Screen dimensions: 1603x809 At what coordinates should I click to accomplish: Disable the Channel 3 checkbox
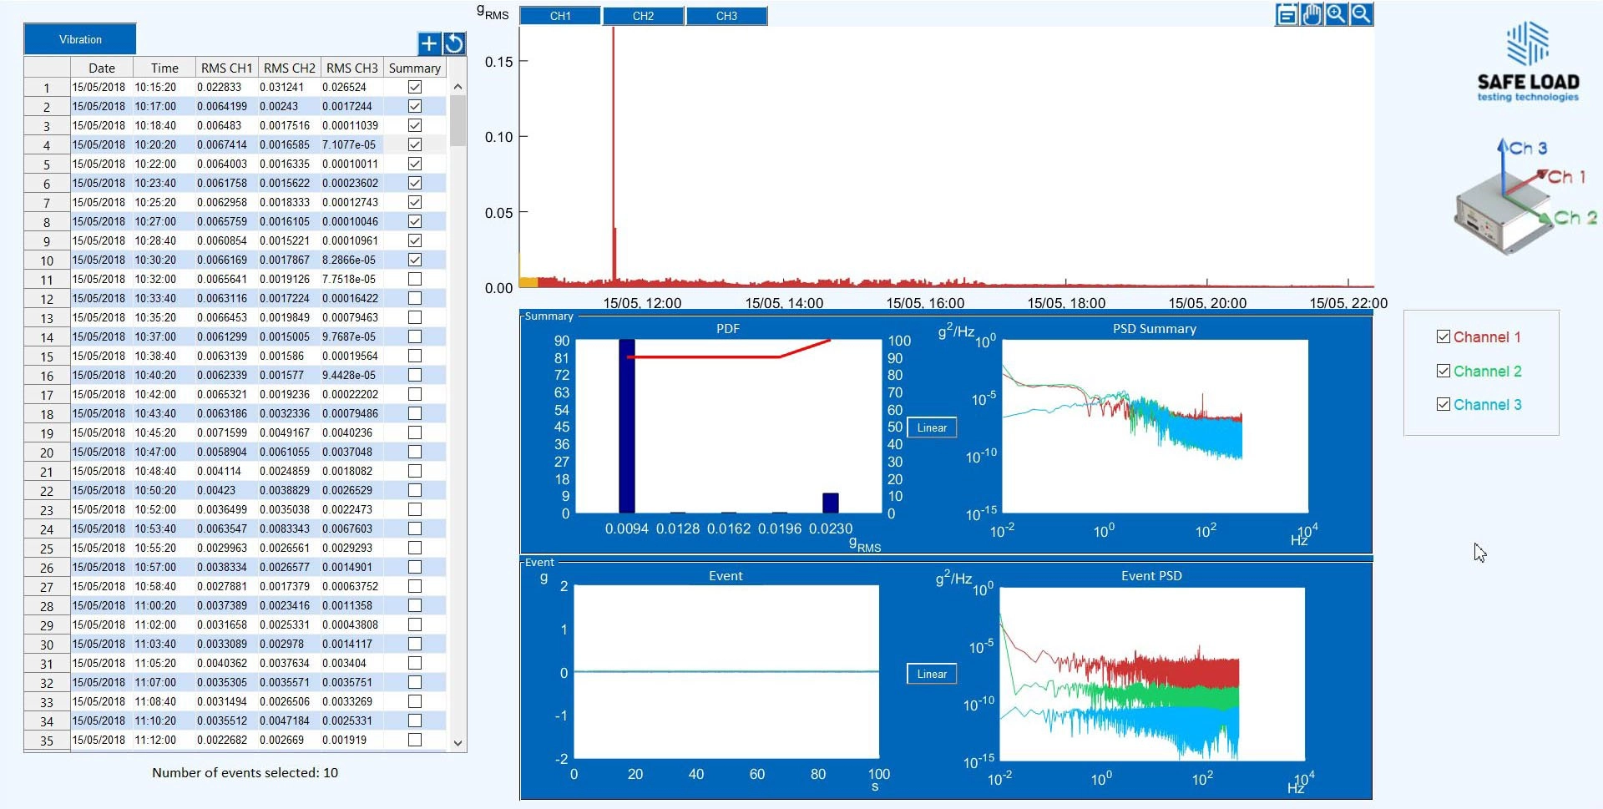(x=1443, y=404)
